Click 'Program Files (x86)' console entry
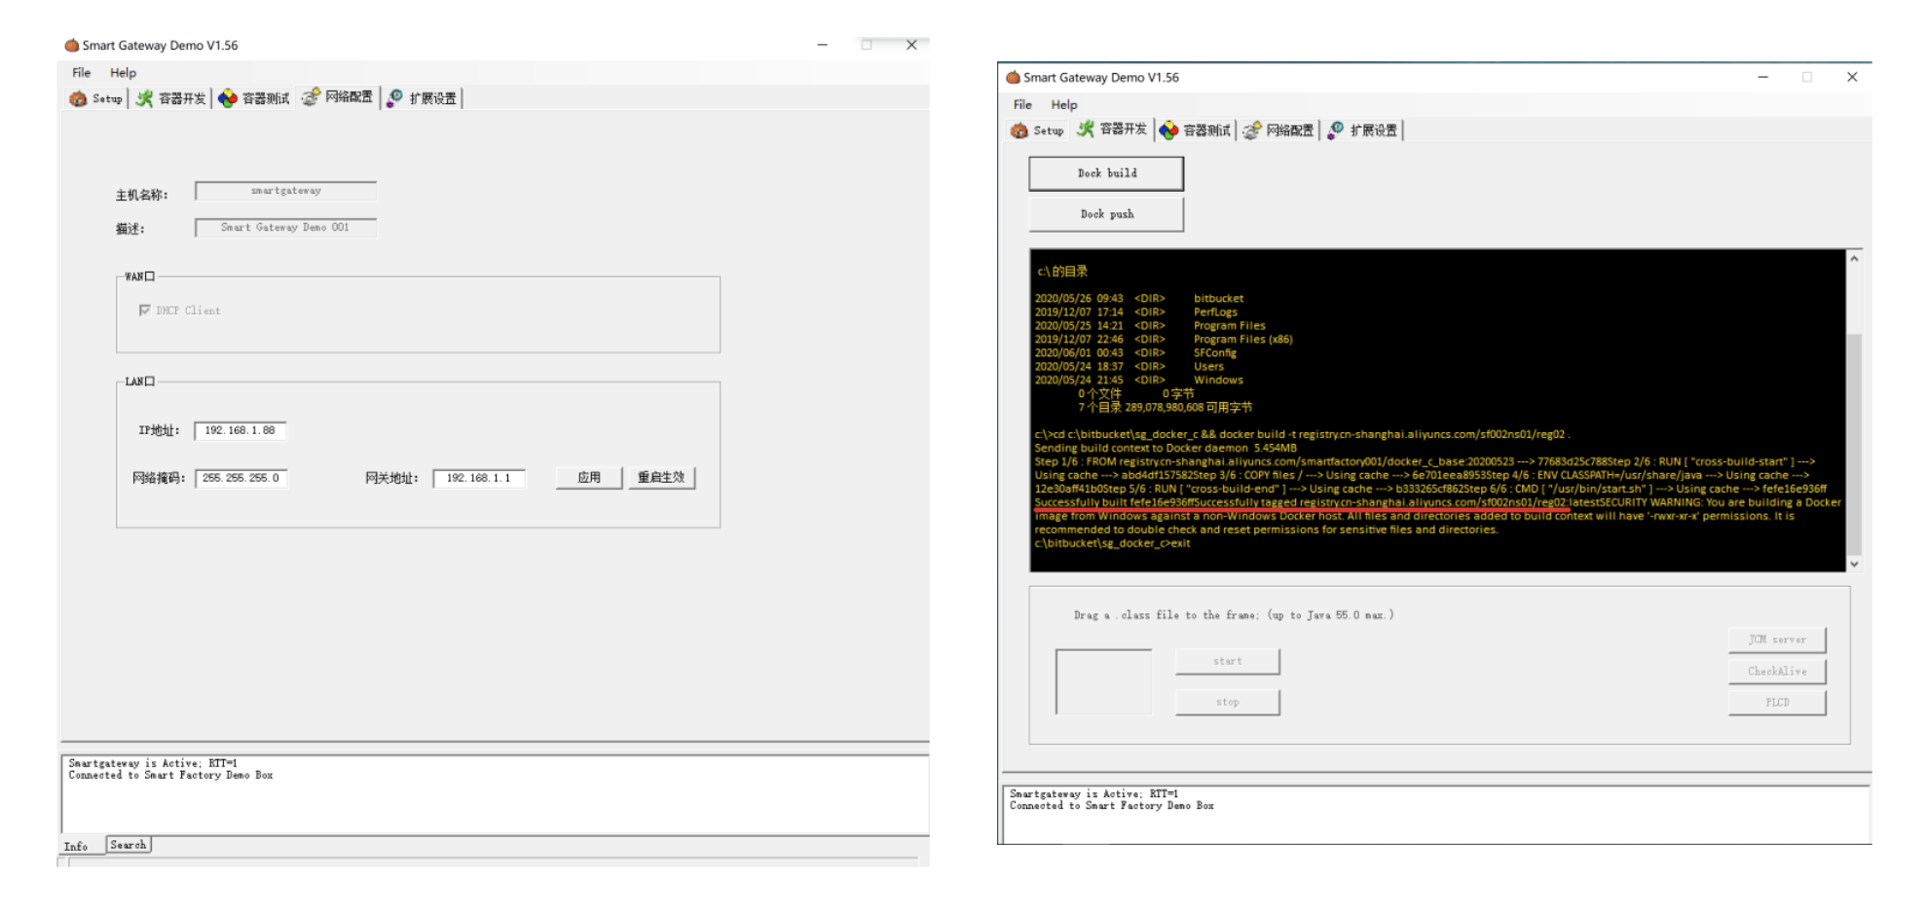Viewport: 1926px width, 915px height. (x=1243, y=340)
